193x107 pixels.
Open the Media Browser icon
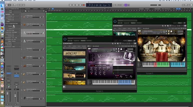[x=191, y=5]
